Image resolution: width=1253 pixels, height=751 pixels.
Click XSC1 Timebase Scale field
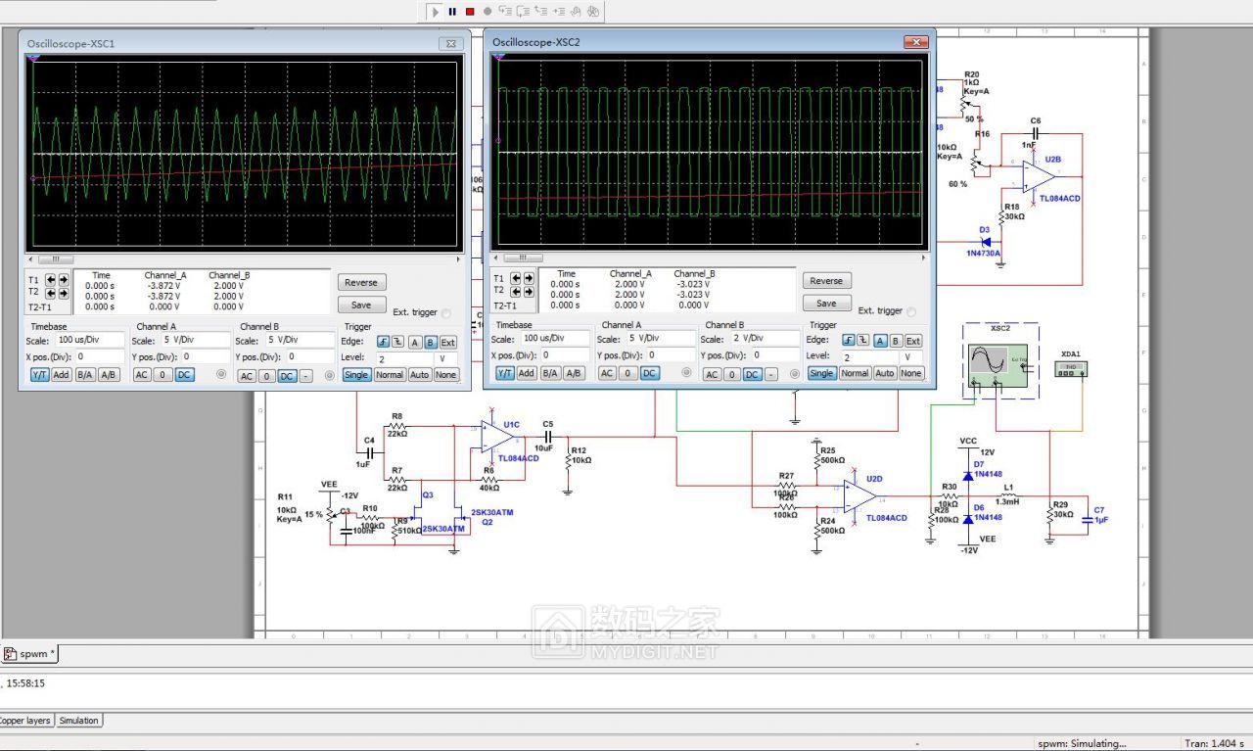coord(90,340)
